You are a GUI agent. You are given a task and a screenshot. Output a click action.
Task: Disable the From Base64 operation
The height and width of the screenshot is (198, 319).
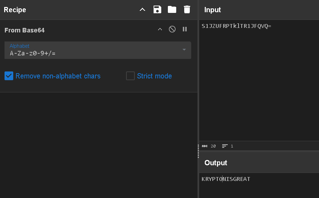[x=172, y=29]
